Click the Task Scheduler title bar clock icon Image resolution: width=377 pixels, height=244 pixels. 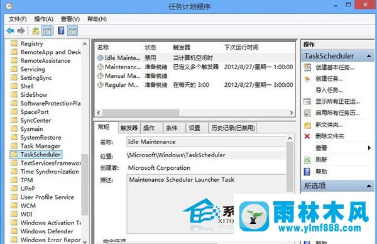[9, 6]
